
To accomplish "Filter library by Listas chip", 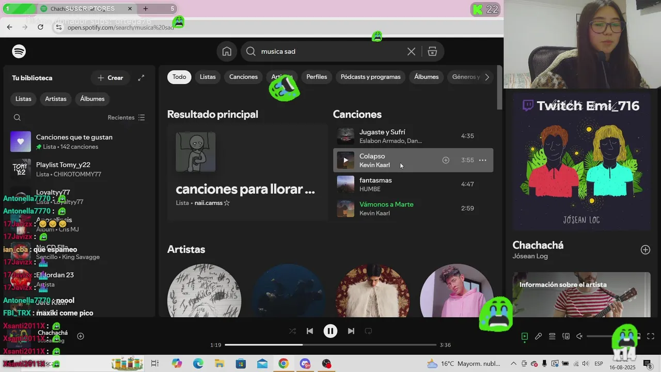I will point(23,99).
